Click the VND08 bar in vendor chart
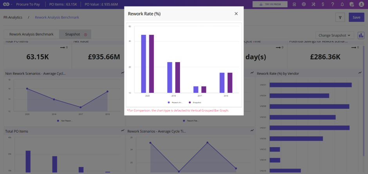Viewport: 368px width, 174px height. (x=296, y=138)
